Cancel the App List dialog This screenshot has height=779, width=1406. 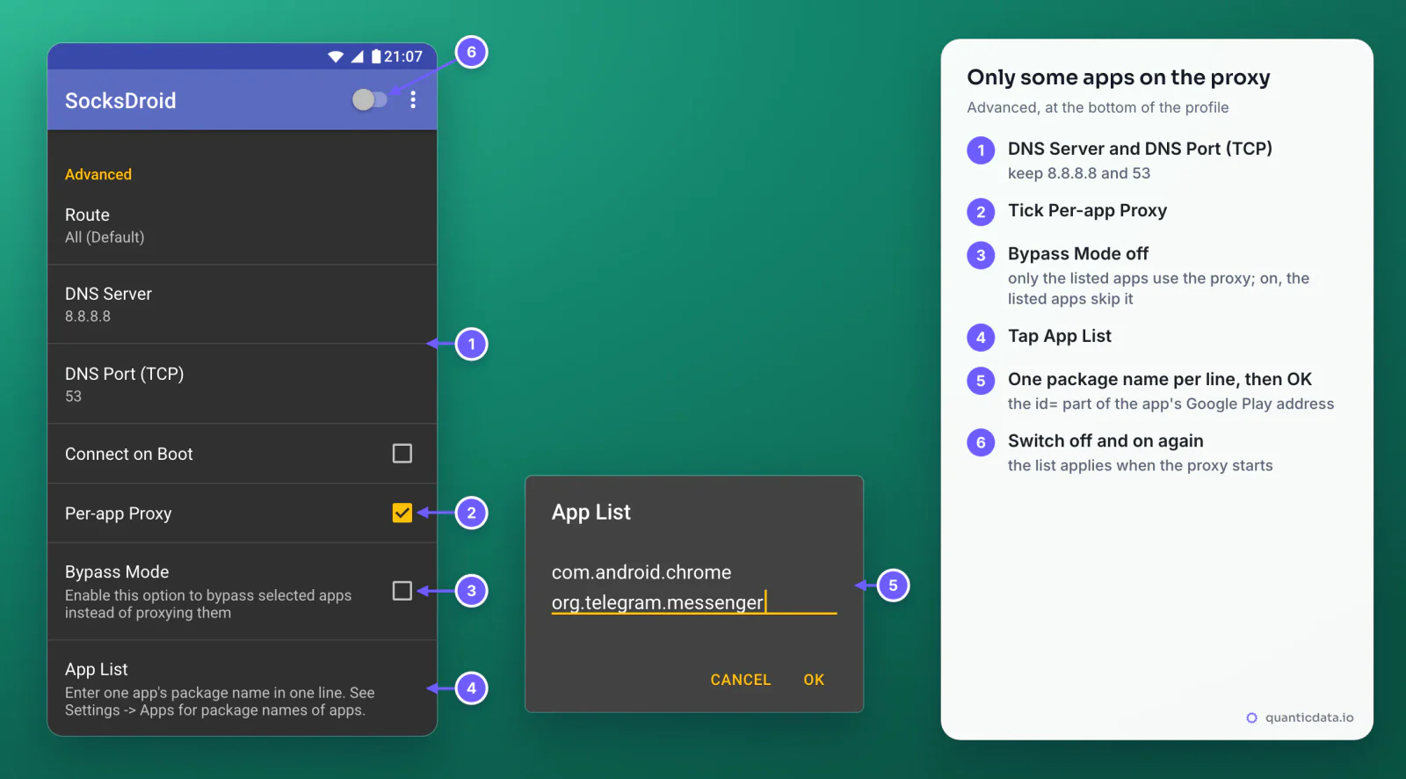coord(741,680)
